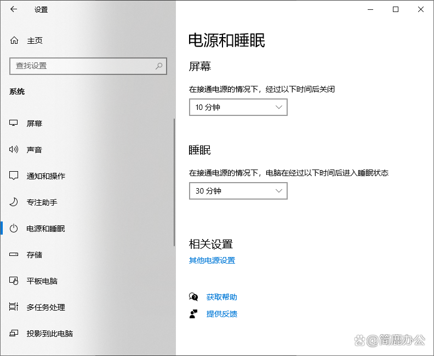
Task: Click the 专注助手 moon icon
Action: [14, 202]
